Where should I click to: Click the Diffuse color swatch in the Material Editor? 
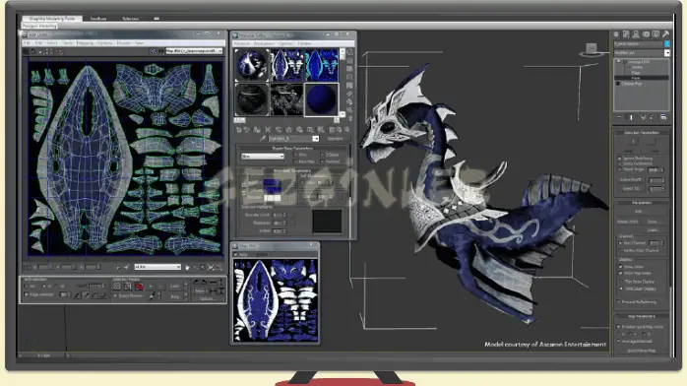(272, 190)
